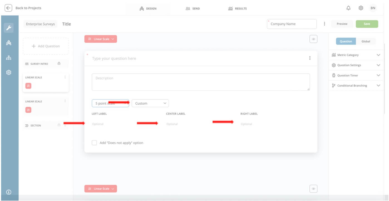The height and width of the screenshot is (201, 389).
Task: Open the top Linear Scale type dropdown
Action: pos(101,39)
